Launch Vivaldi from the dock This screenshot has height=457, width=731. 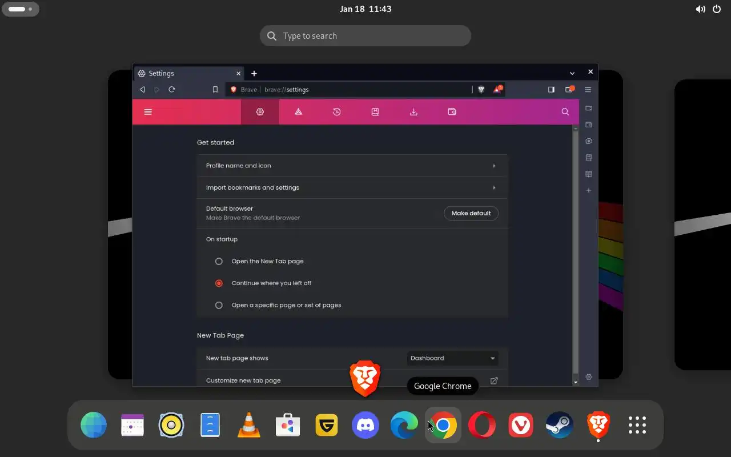(521, 425)
